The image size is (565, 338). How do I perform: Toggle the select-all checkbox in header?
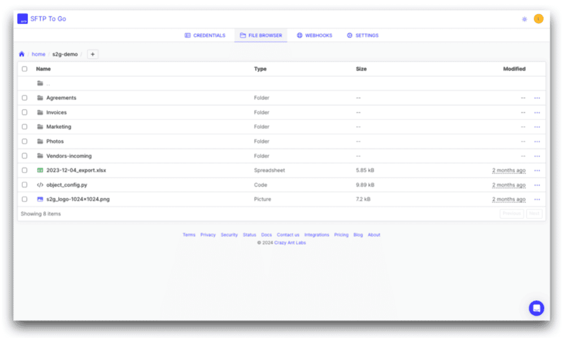[x=24, y=69]
